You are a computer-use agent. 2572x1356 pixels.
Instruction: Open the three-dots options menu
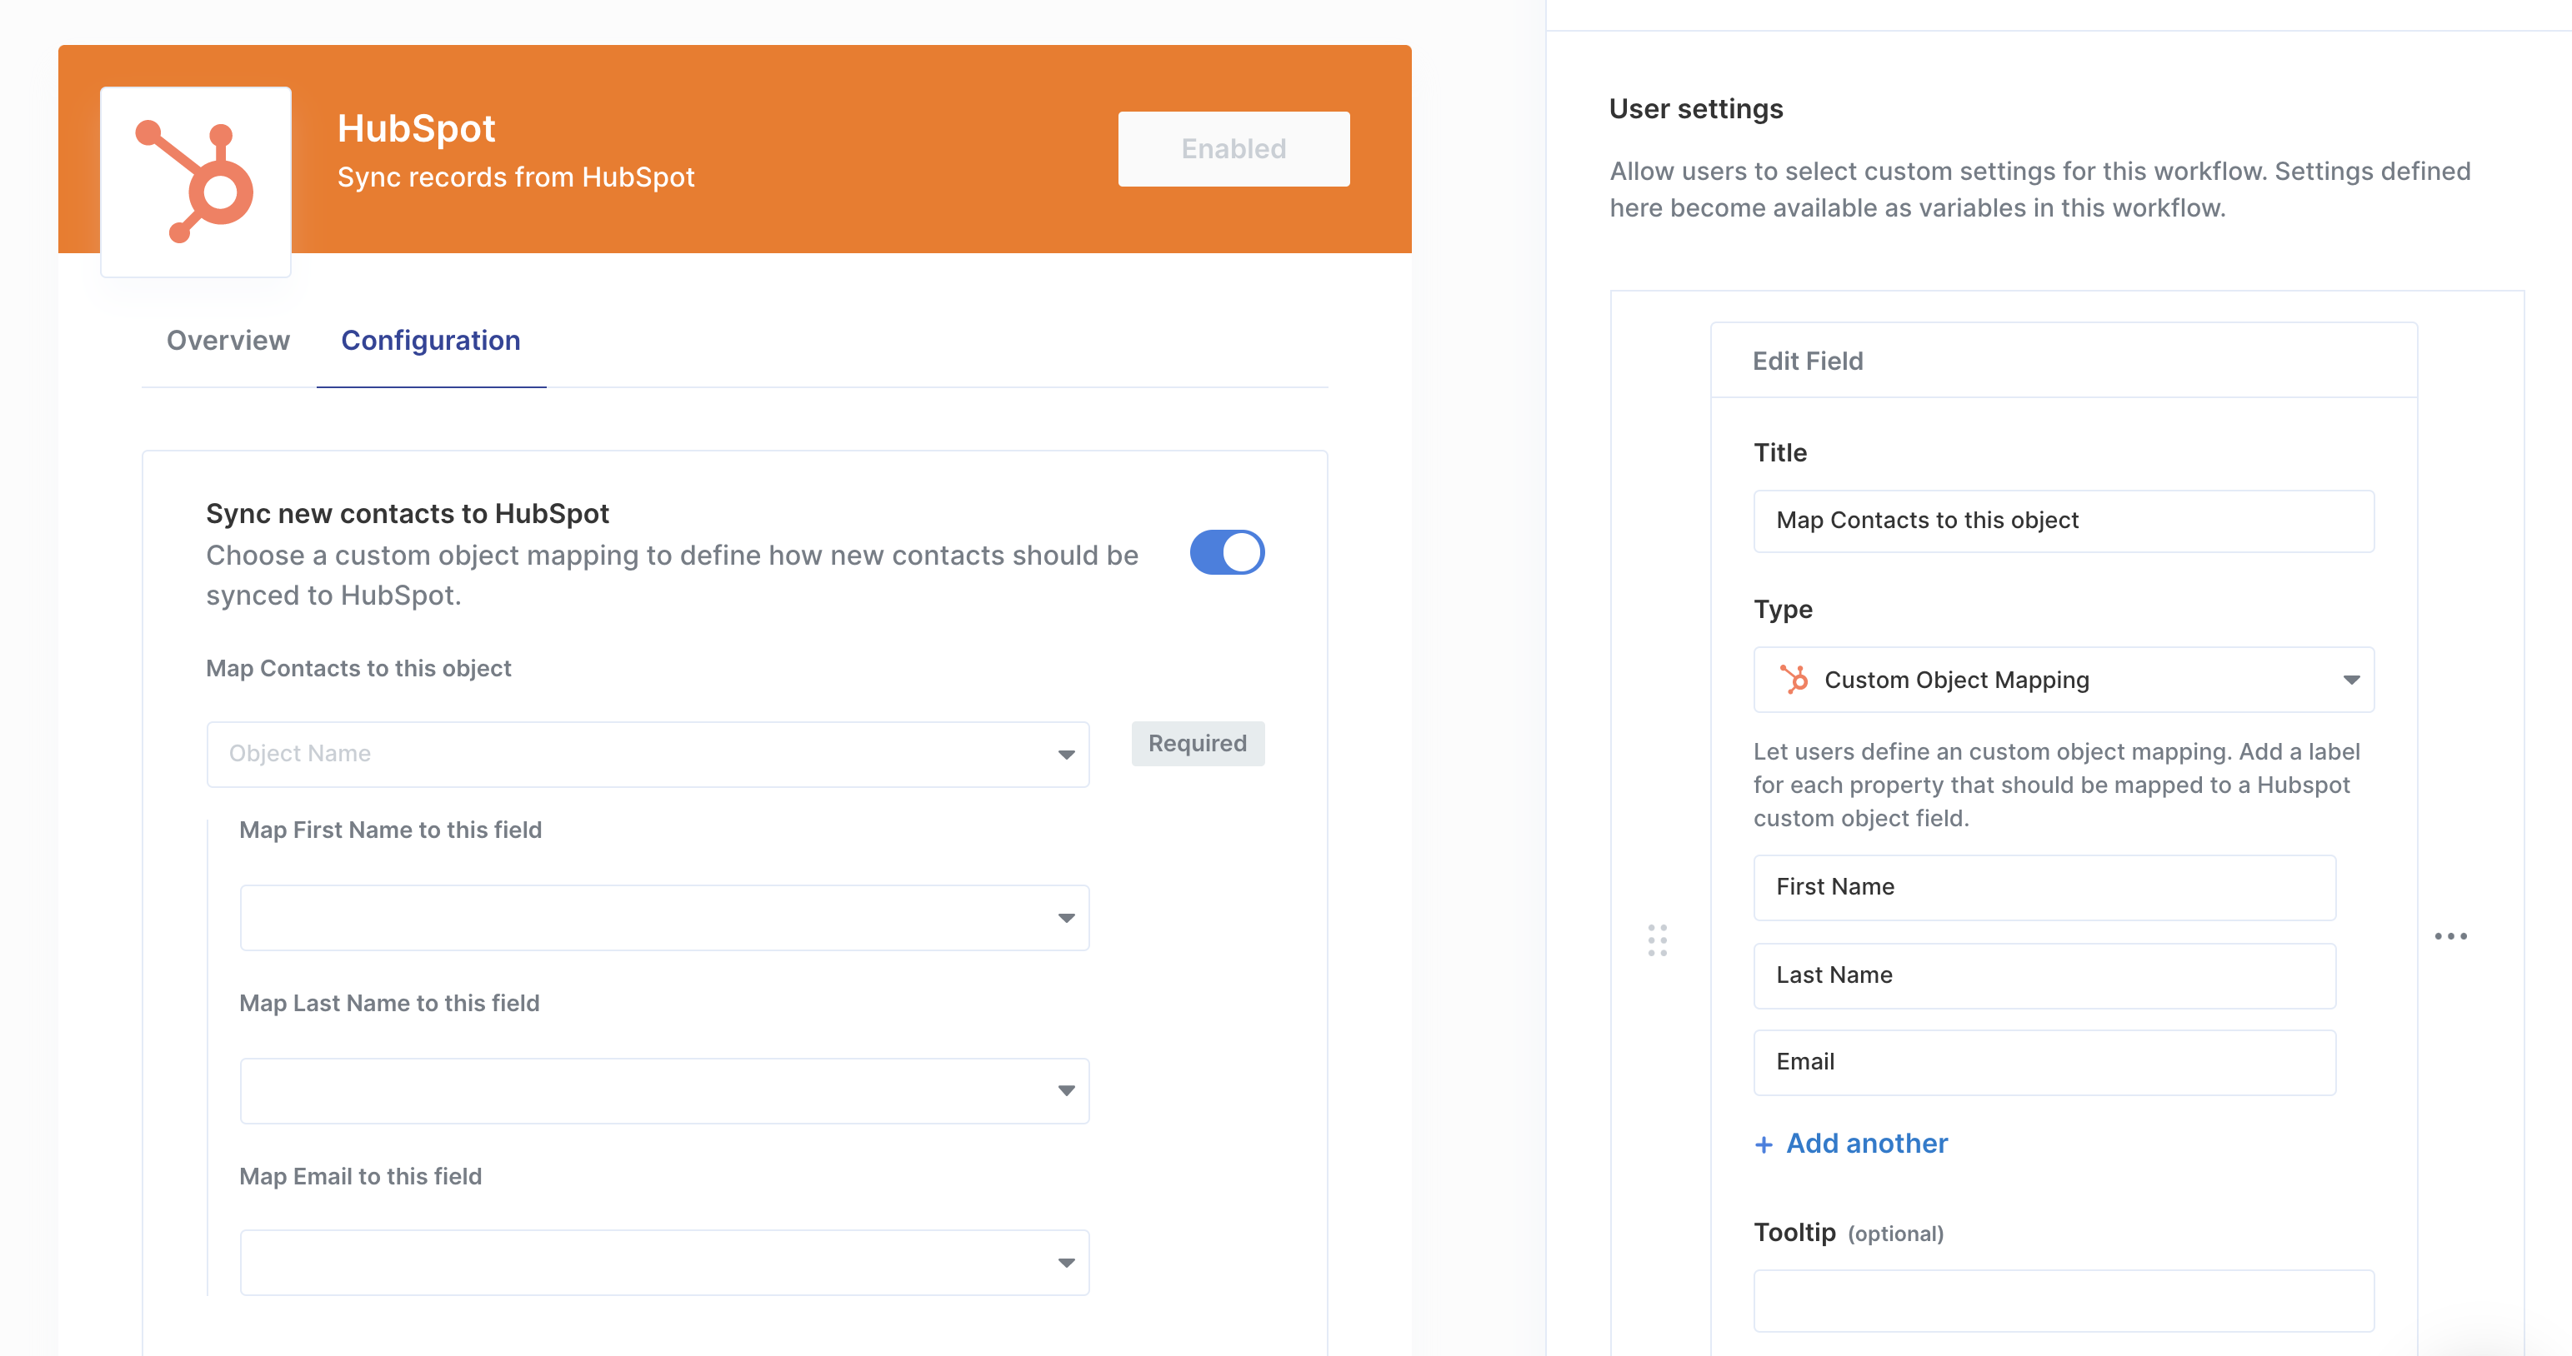coord(2450,936)
